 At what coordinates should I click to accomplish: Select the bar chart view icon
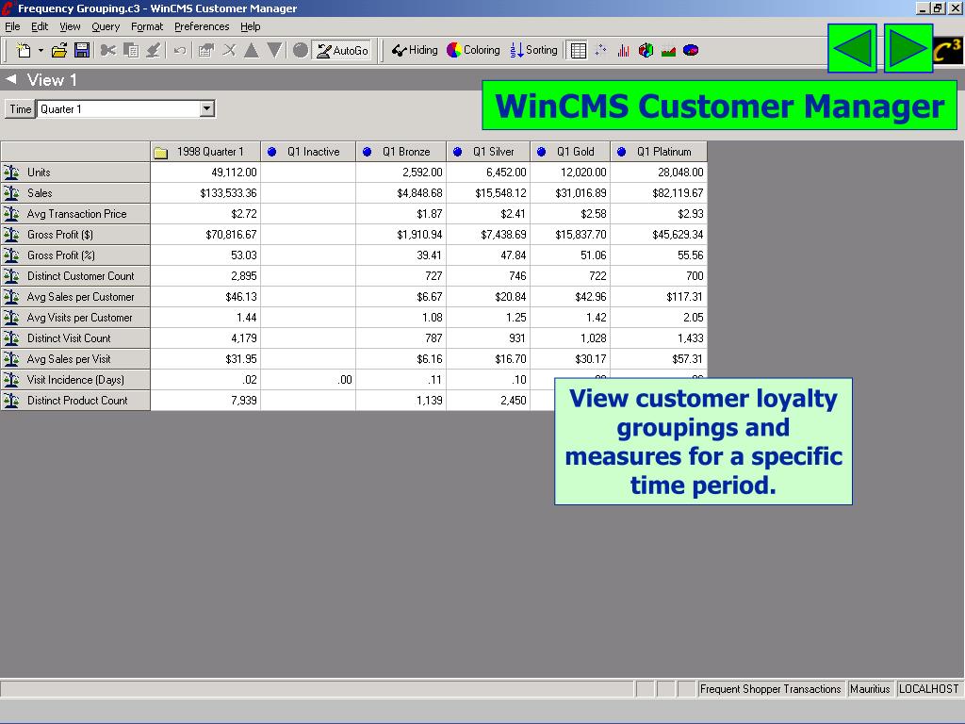tap(624, 51)
